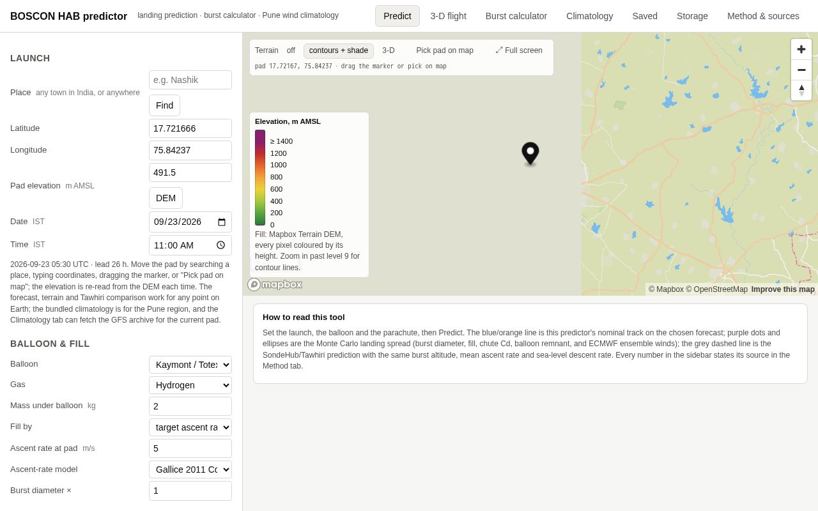The width and height of the screenshot is (818, 511).
Task: Open the Storage tab
Action: 692,16
